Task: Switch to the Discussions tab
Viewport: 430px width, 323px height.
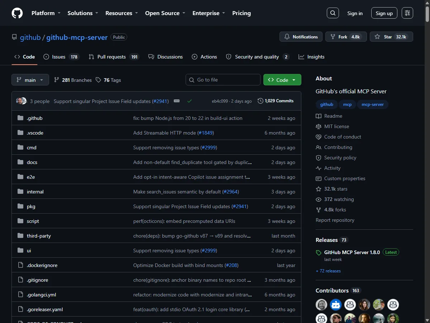Action: click(x=166, y=57)
